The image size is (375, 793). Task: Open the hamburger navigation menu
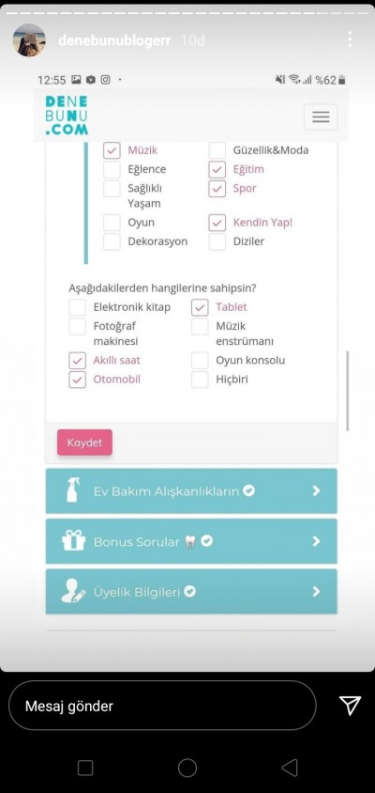[x=321, y=117]
